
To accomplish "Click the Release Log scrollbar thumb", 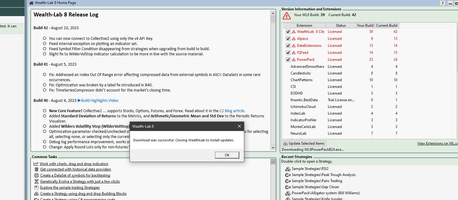I will coord(273,19).
